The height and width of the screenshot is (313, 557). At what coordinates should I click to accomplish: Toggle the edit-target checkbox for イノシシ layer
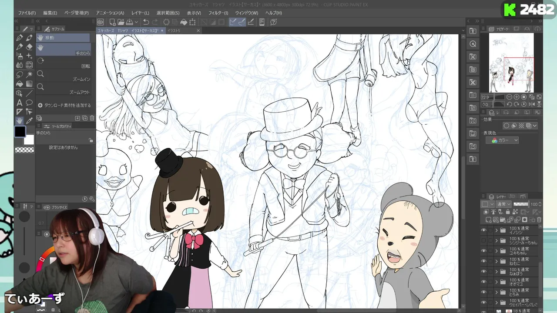[490, 230]
